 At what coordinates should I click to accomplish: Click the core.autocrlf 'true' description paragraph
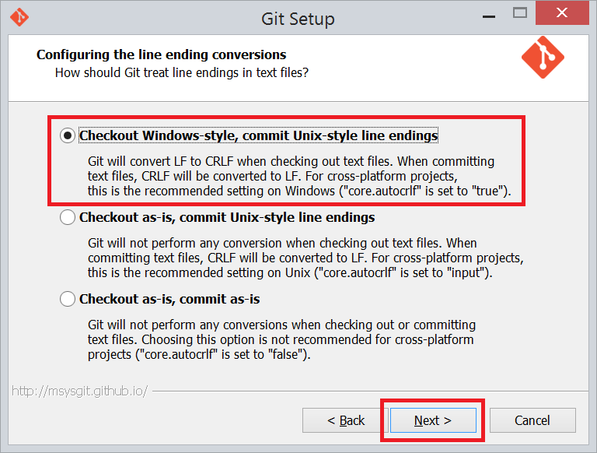coord(299,176)
